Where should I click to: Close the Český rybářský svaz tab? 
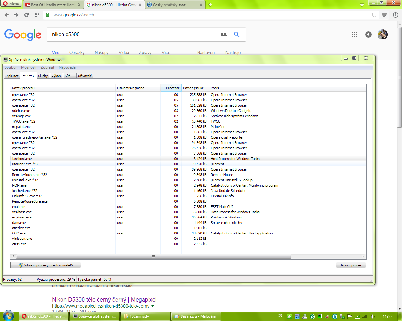coord(201,5)
